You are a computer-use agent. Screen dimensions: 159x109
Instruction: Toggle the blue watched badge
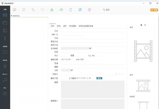pos(99,78)
